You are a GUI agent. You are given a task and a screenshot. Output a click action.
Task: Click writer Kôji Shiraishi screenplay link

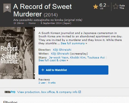point(60,54)
